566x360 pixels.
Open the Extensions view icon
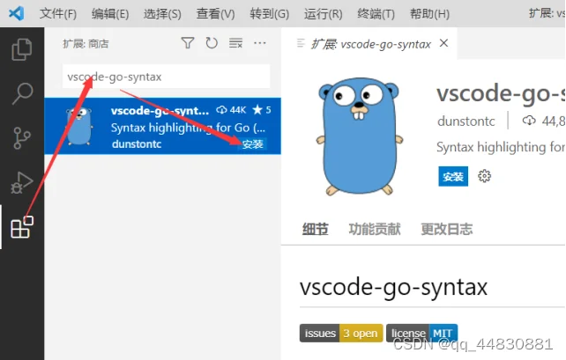[x=22, y=227]
